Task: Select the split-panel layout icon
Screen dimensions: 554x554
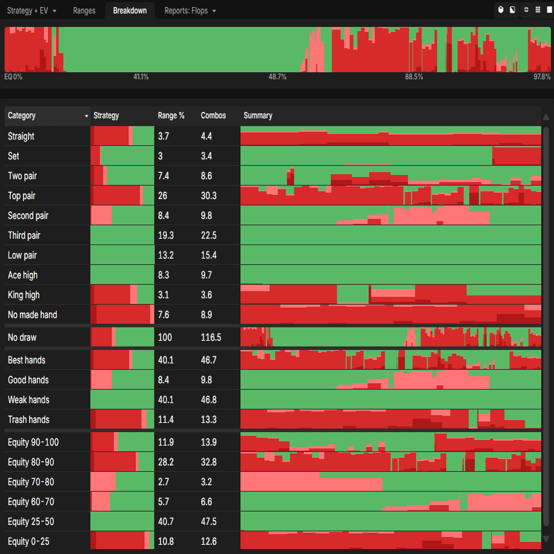Action: coord(526,10)
